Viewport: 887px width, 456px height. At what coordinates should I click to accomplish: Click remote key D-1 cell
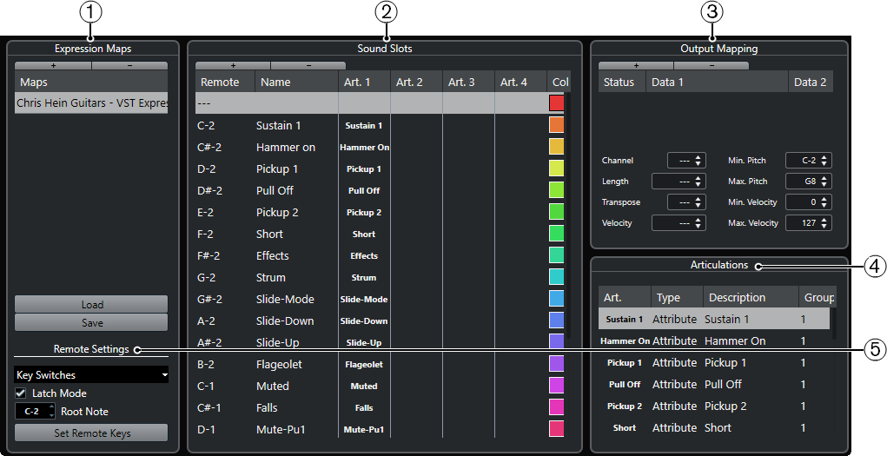point(206,429)
